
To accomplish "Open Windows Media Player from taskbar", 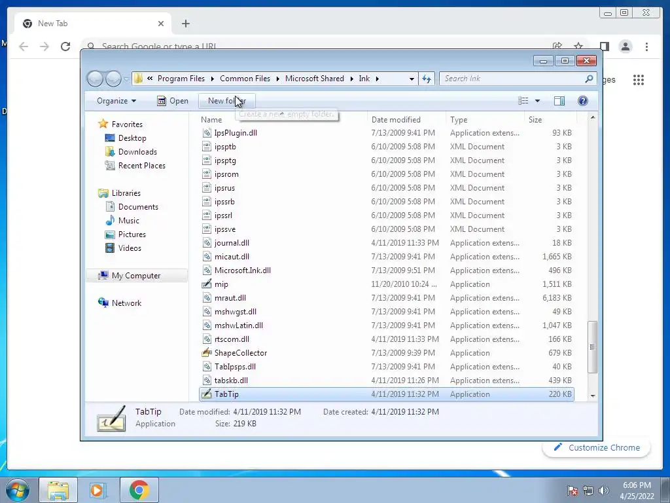I will click(98, 490).
